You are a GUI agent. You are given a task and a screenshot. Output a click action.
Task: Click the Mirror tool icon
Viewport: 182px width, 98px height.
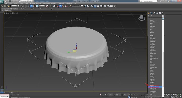tap(85, 6)
